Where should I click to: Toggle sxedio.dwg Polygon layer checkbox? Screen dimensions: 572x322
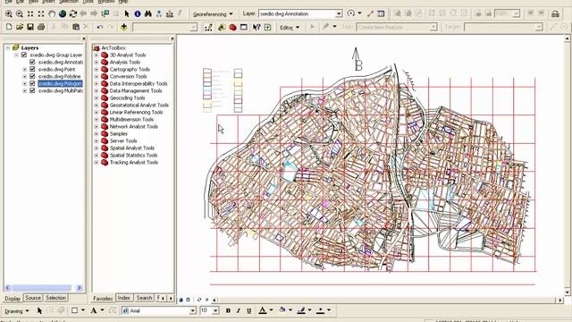[32, 83]
